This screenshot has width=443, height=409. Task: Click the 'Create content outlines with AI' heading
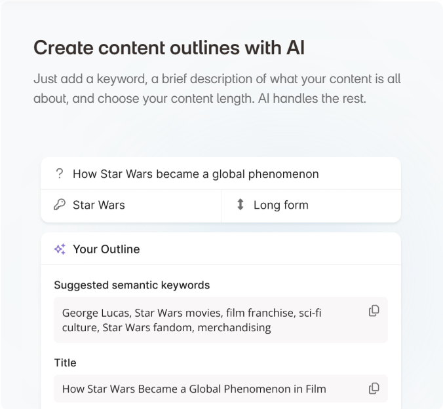click(169, 48)
